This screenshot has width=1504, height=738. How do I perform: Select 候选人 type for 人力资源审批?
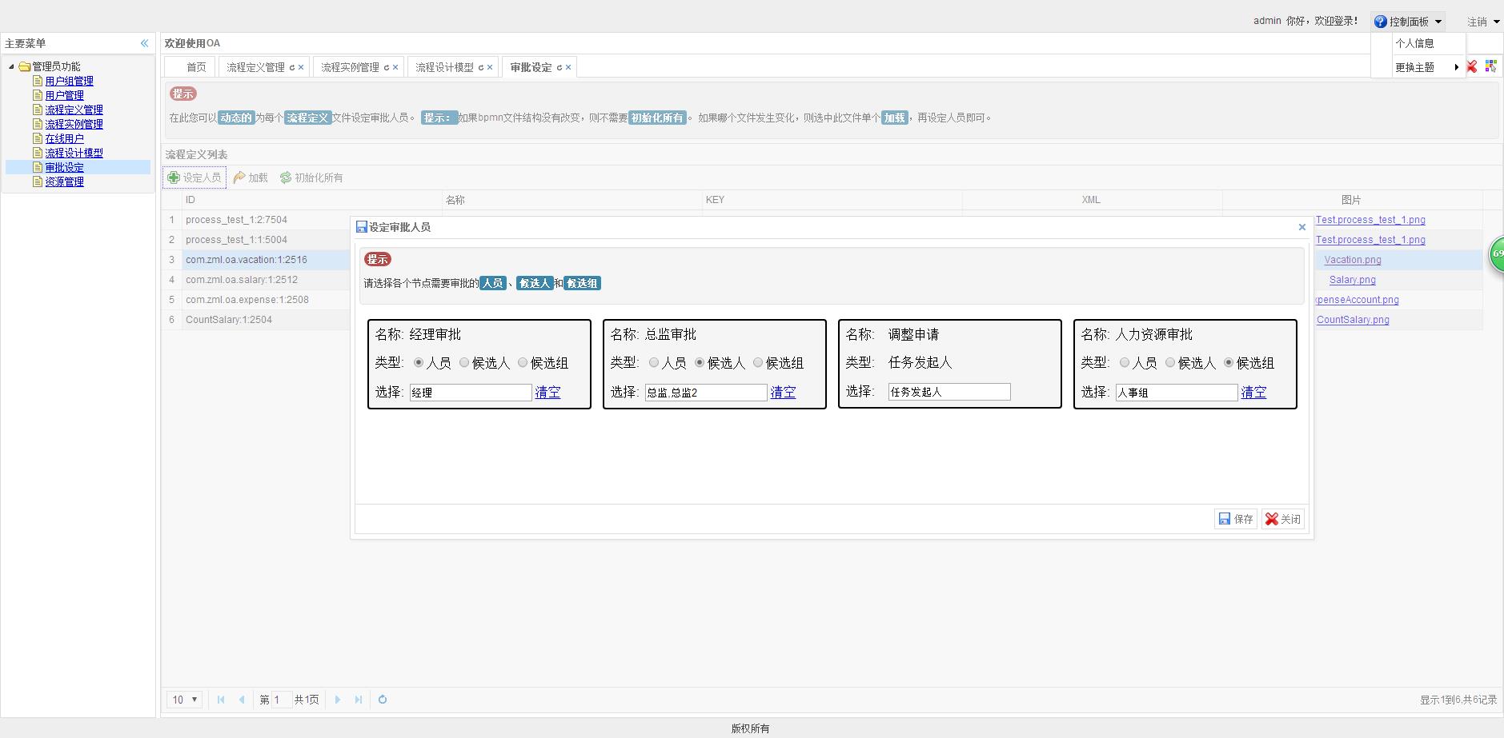(1170, 363)
